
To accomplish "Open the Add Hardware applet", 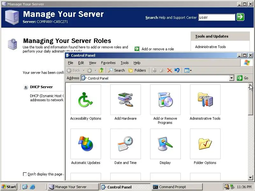I will tap(126, 103).
